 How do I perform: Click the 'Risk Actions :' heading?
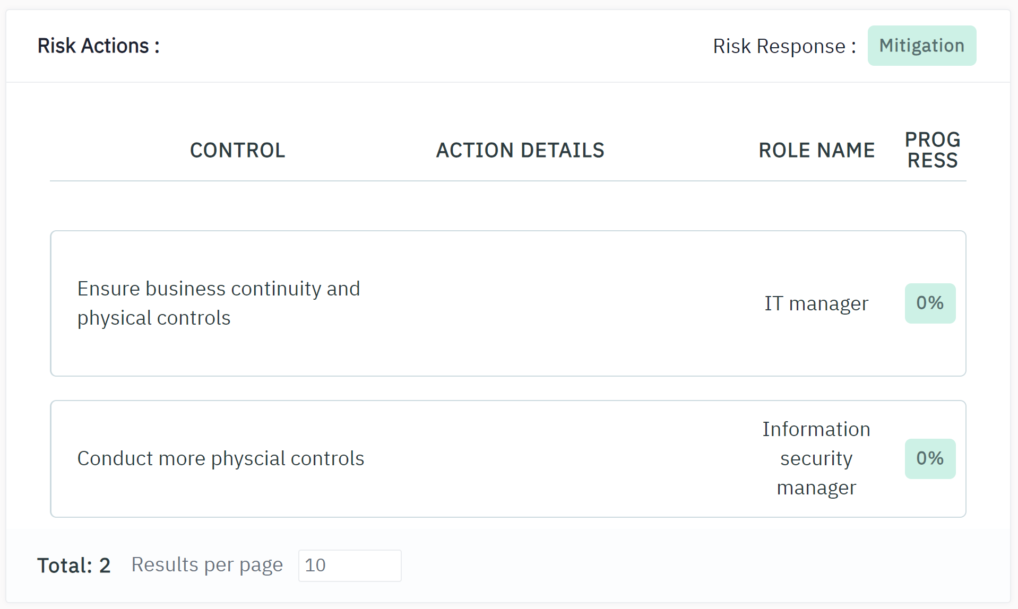[98, 46]
